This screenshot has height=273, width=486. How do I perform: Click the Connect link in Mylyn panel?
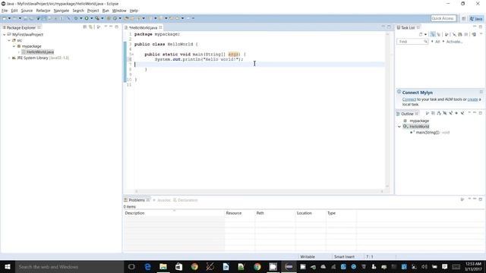(x=409, y=99)
